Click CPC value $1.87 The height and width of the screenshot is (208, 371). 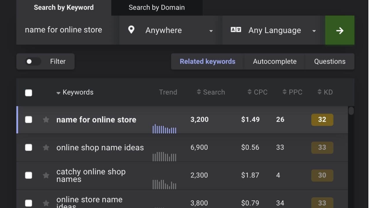[250, 175]
